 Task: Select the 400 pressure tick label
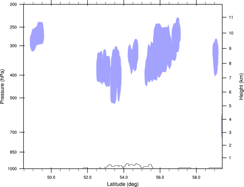click(13, 75)
